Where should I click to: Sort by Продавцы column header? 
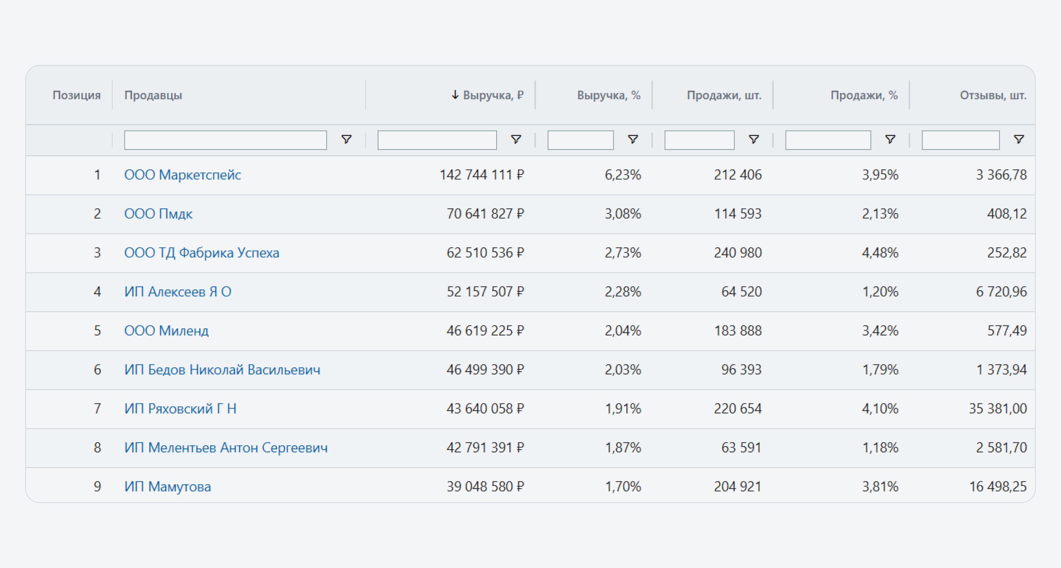click(153, 95)
